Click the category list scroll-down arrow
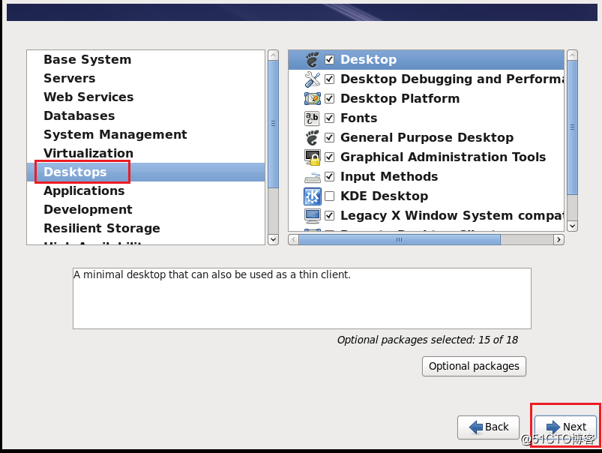Screen dimensions: 602x453 tap(274, 239)
